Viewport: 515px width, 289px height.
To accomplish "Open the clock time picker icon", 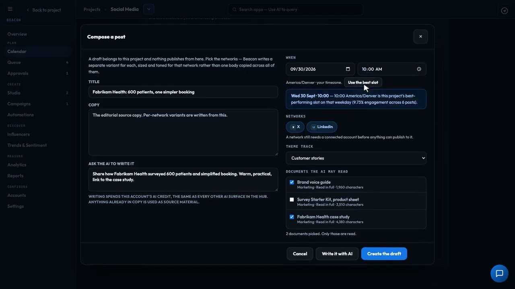I will pyautogui.click(x=419, y=69).
